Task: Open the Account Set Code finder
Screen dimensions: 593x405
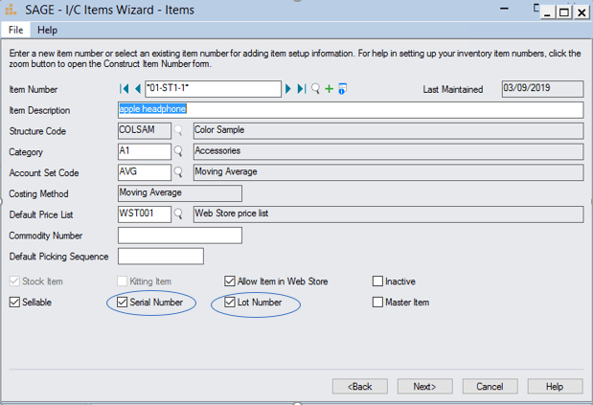Action: 178,172
